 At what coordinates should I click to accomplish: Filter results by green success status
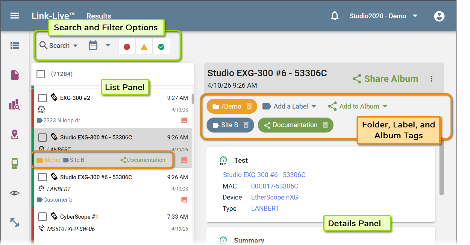point(161,47)
